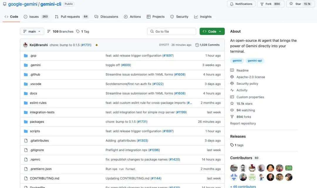Click the integration-tests folder icon
This screenshot has height=188, width=317.
pyautogui.click(x=26, y=112)
